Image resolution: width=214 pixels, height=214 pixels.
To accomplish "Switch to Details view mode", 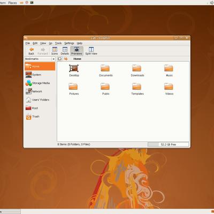I will (65, 51).
